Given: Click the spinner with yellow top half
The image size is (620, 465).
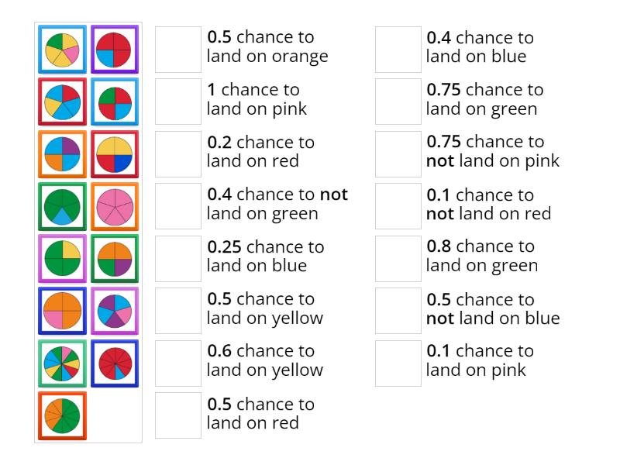Looking at the screenshot, I should point(115,154).
